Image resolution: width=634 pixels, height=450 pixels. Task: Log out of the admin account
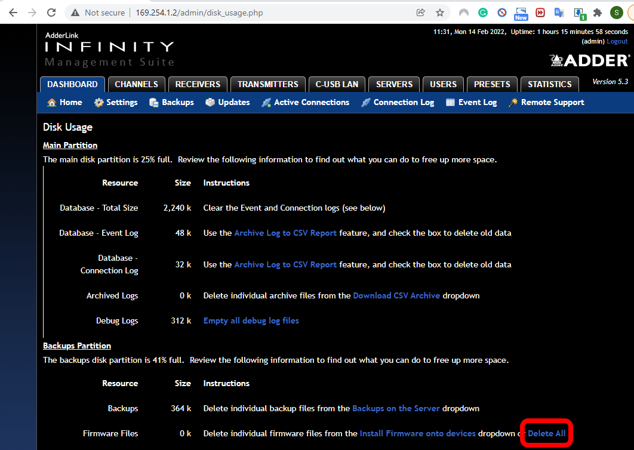[617, 41]
